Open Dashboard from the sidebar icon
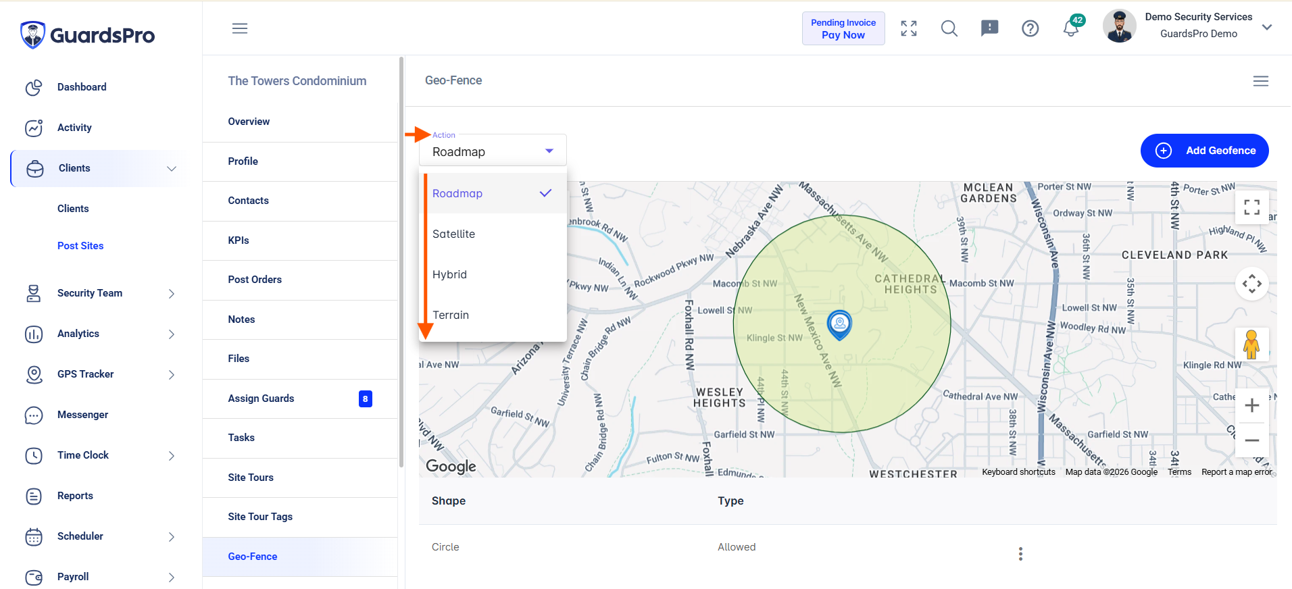1292x589 pixels. pos(34,87)
